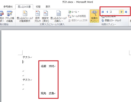This screenshot has width=131, height=102.
Task: Click フィールドの対応 match fields
Action: 77,16
